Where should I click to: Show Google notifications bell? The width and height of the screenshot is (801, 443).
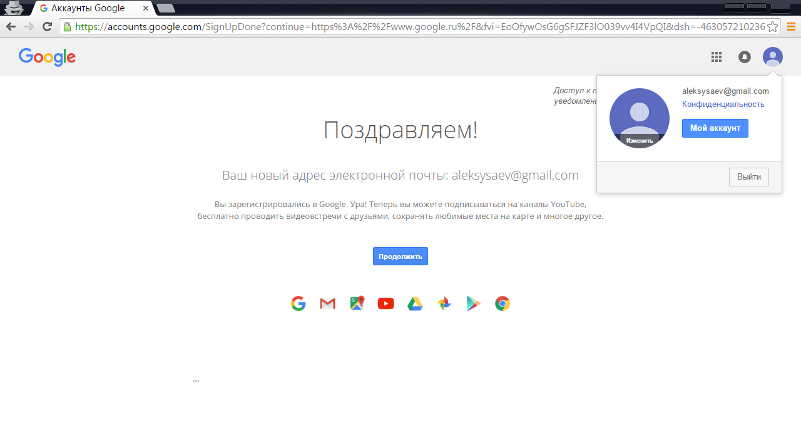745,57
